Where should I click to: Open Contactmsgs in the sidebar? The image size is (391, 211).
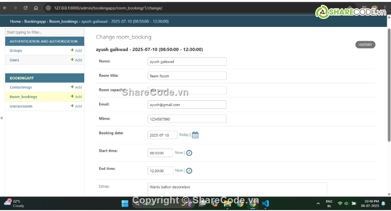pos(20,87)
